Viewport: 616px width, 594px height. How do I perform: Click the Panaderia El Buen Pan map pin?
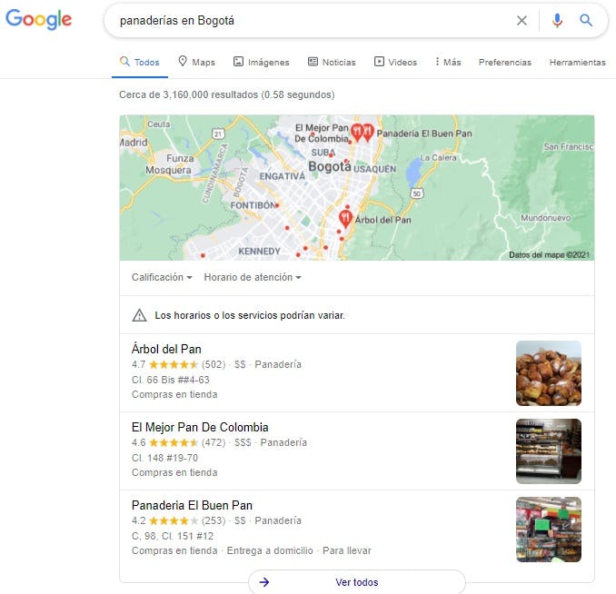tap(368, 133)
